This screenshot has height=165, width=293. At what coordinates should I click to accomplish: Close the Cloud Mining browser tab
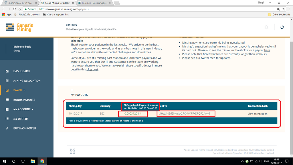point(73,3)
